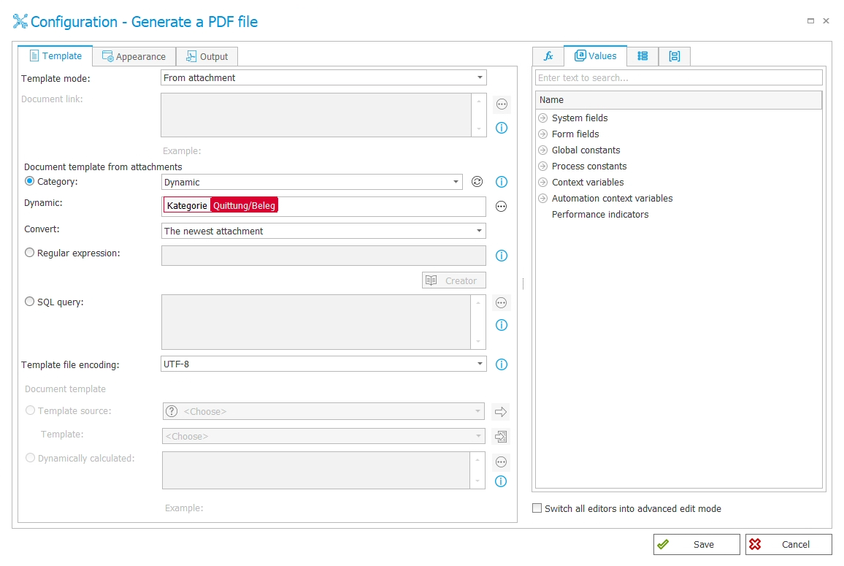The height and width of the screenshot is (566, 844).
Task: Open the ellipsis editor for Document link
Action: click(x=502, y=104)
